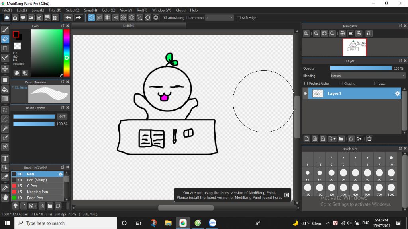Select the rectangular Select tool
Screen dimensions: 408x229
5,110
